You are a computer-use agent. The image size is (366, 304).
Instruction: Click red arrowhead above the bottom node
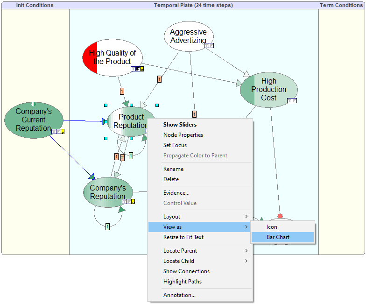tap(280, 216)
